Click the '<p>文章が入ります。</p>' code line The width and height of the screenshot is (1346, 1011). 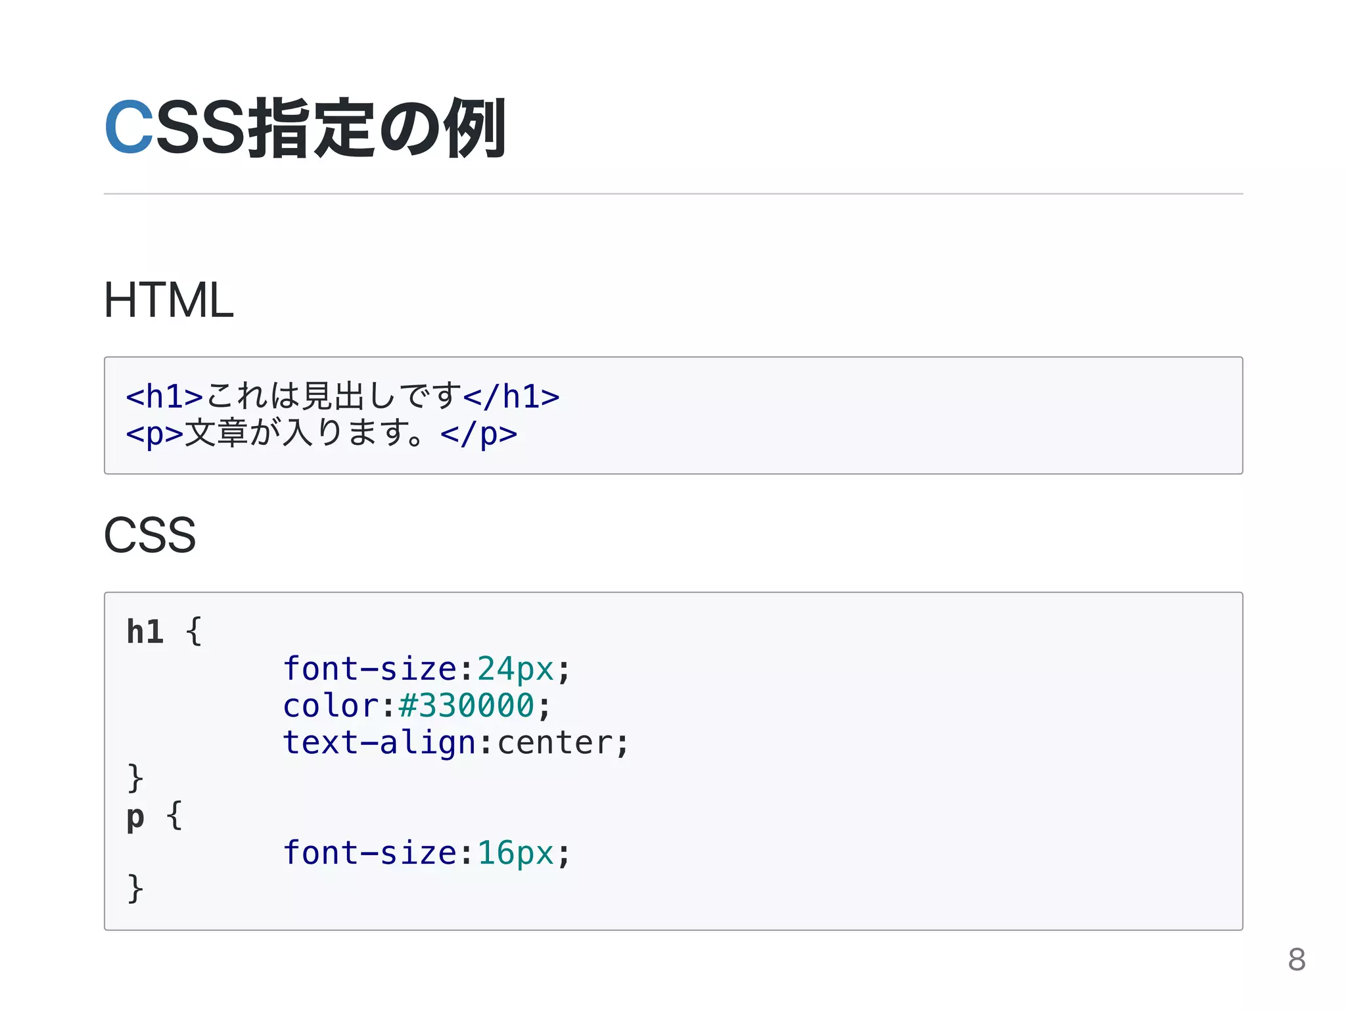coord(321,434)
